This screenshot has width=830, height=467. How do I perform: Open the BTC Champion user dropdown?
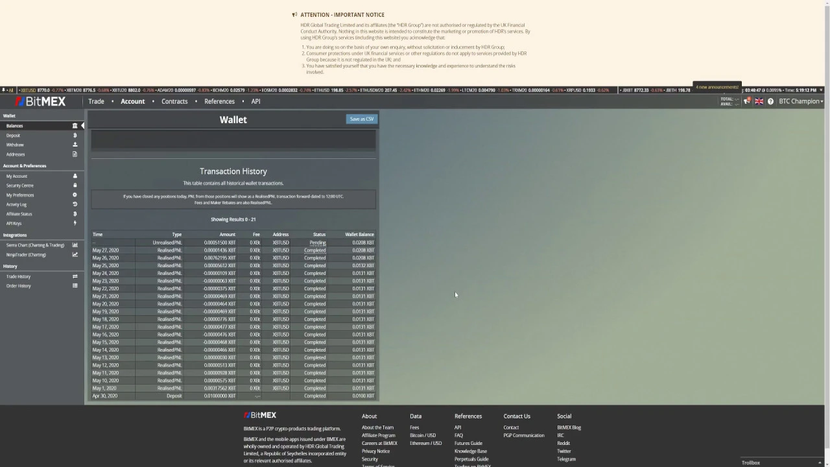pos(801,101)
